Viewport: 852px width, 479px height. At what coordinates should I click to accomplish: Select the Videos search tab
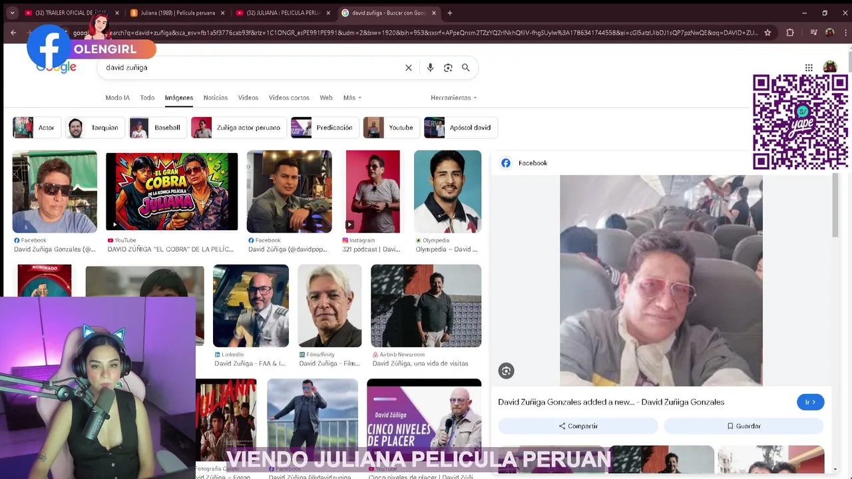coord(248,98)
